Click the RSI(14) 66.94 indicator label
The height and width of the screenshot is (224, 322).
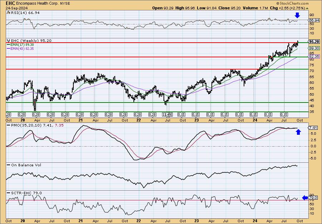tap(25, 13)
